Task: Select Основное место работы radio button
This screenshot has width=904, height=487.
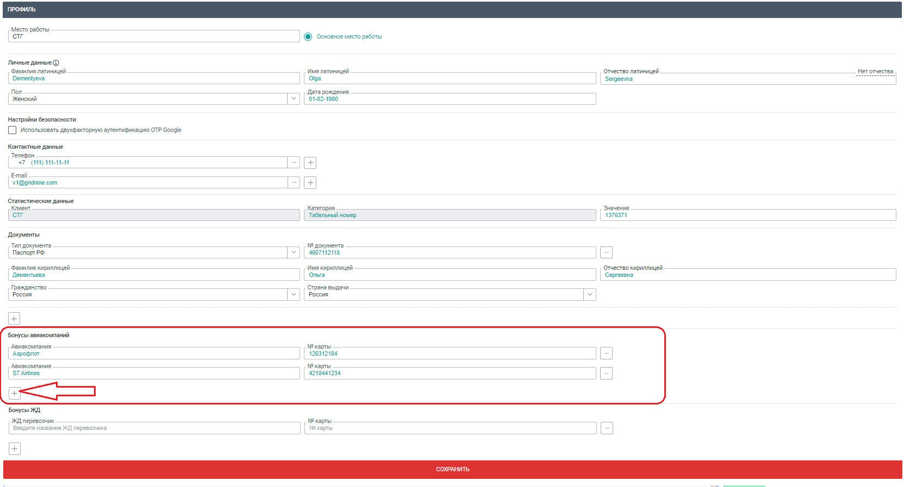Action: point(308,37)
